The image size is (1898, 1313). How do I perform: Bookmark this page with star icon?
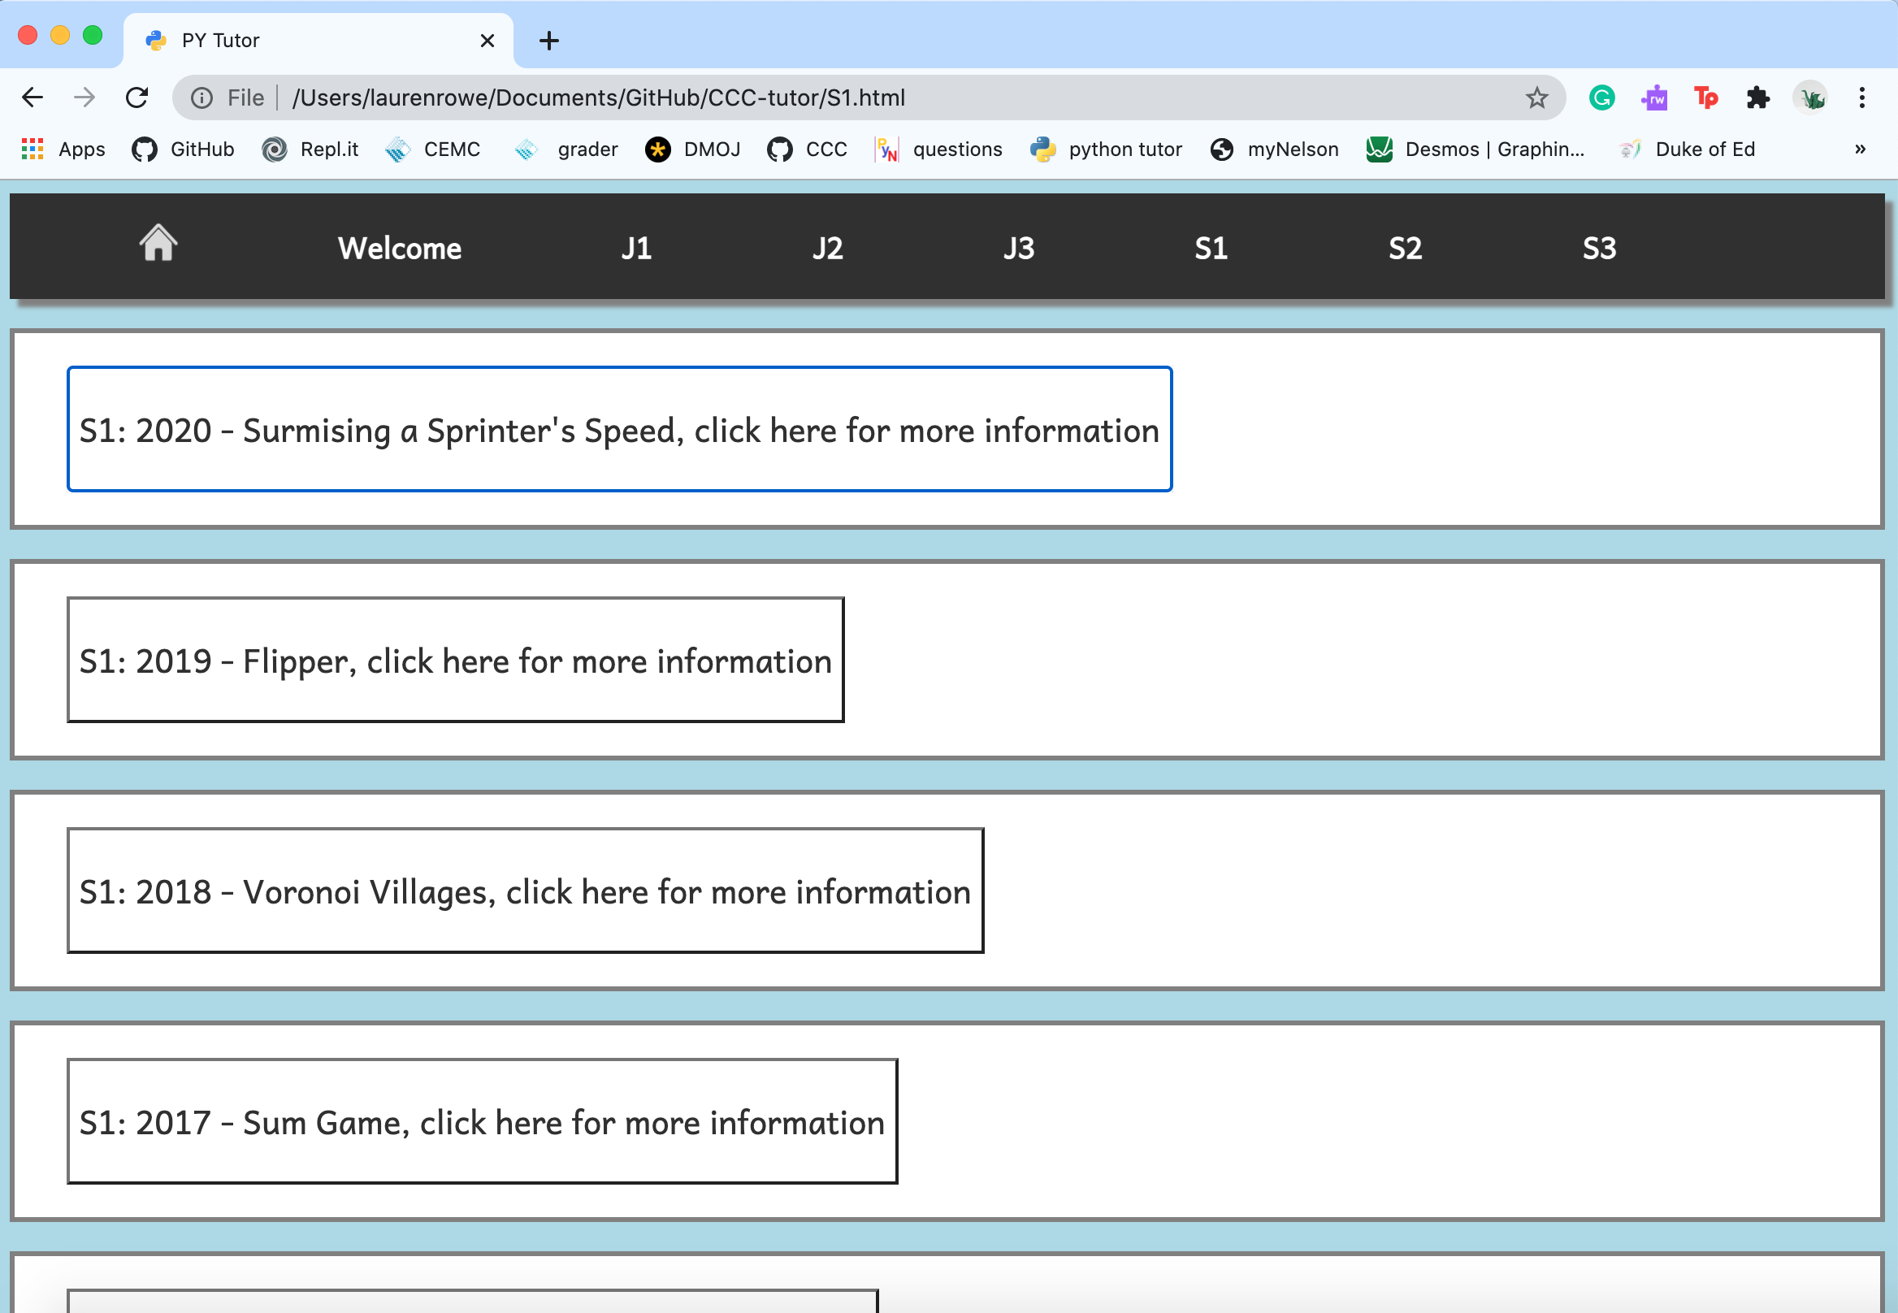[1536, 97]
